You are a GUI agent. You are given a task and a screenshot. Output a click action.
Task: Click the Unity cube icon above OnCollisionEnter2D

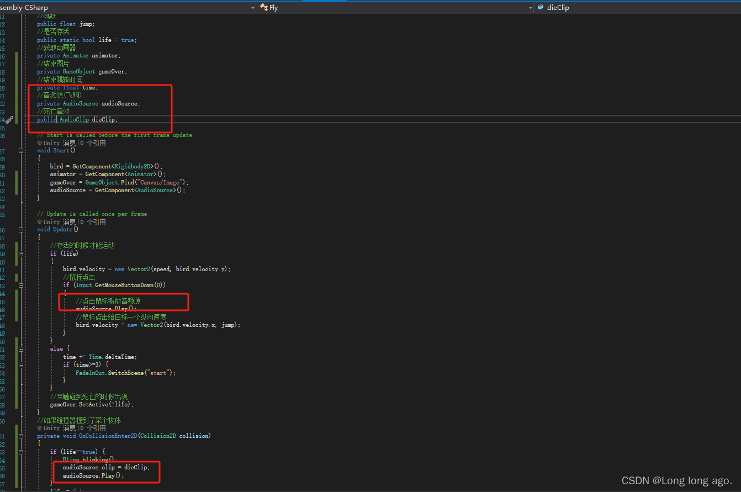39,428
